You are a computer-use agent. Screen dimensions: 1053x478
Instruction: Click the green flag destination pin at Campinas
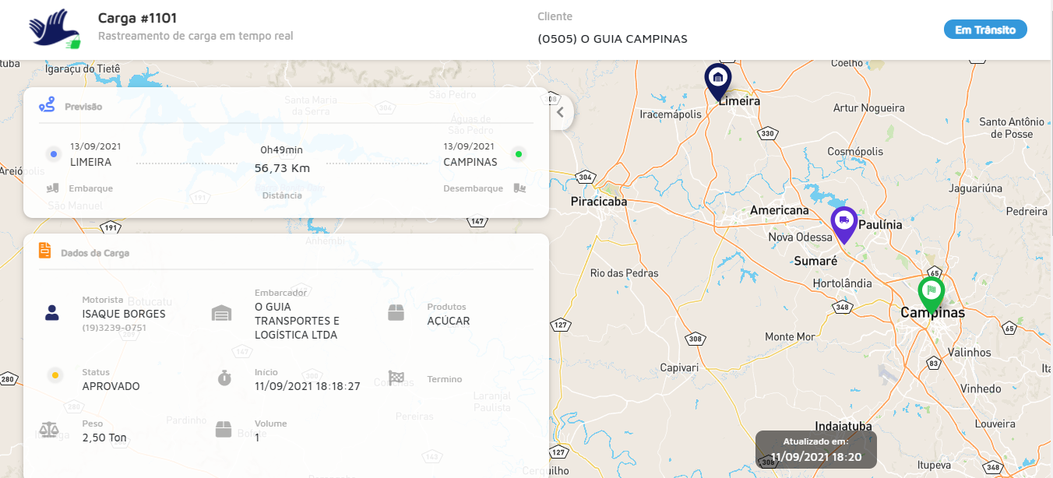(931, 293)
